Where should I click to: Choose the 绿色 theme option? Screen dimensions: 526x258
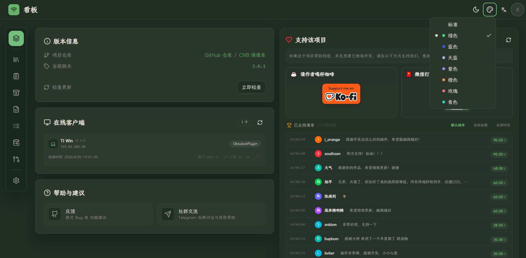click(x=463, y=36)
